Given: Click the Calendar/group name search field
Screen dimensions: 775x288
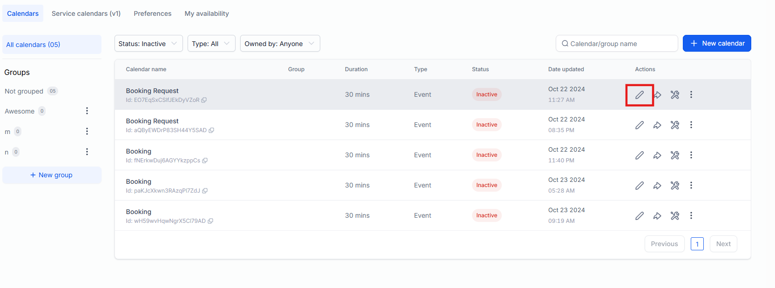Looking at the screenshot, I should coord(617,44).
